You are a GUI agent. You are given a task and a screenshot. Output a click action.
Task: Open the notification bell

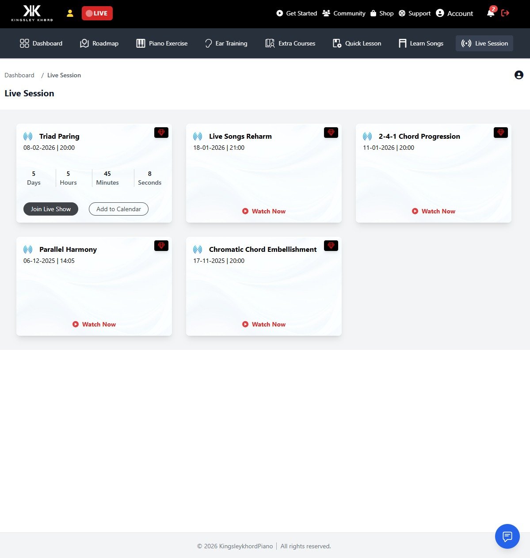490,14
